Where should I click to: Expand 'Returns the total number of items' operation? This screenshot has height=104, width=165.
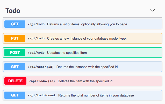pos(96,95)
